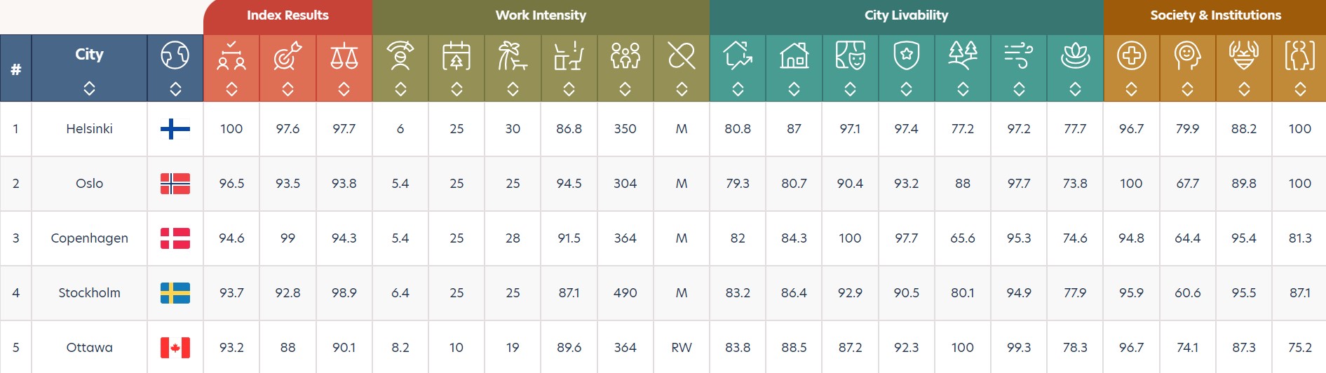Screen dimensions: 1326x373
Task: Toggle sort arrows under the globe icon
Action: point(175,89)
